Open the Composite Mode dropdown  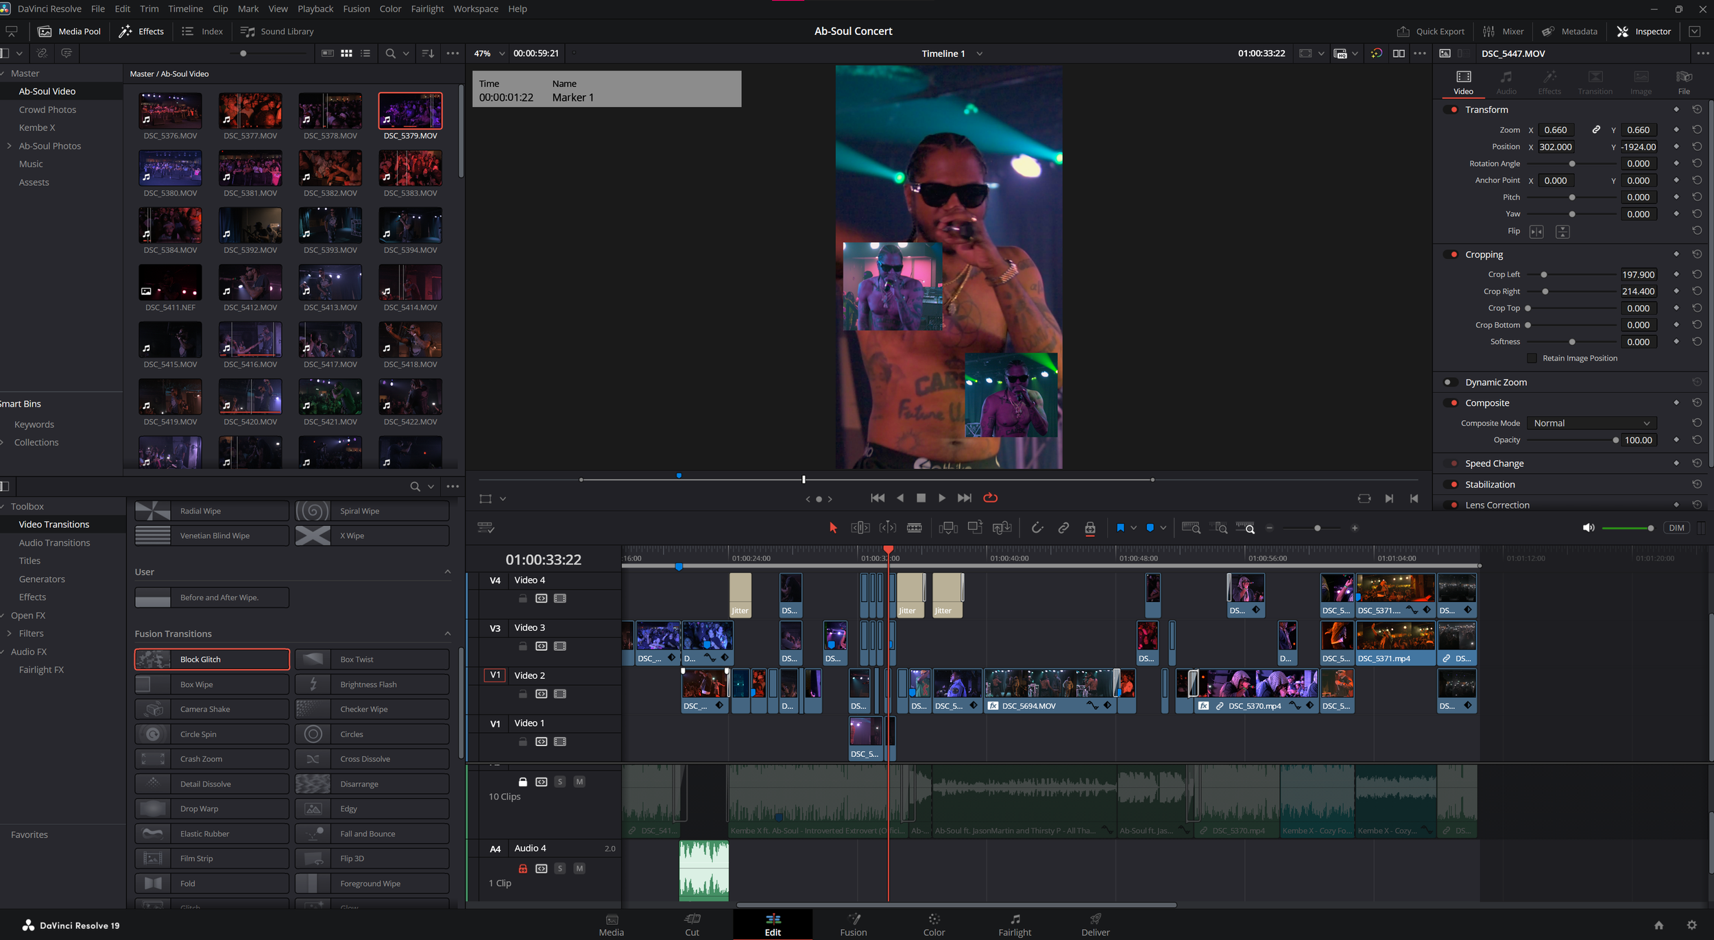click(1591, 423)
